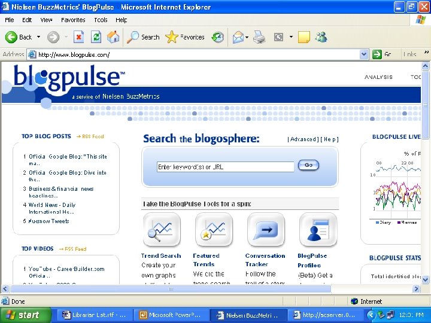Open the Search magnifier toolbar button
Screen dimensions: 431x323
tap(143, 37)
